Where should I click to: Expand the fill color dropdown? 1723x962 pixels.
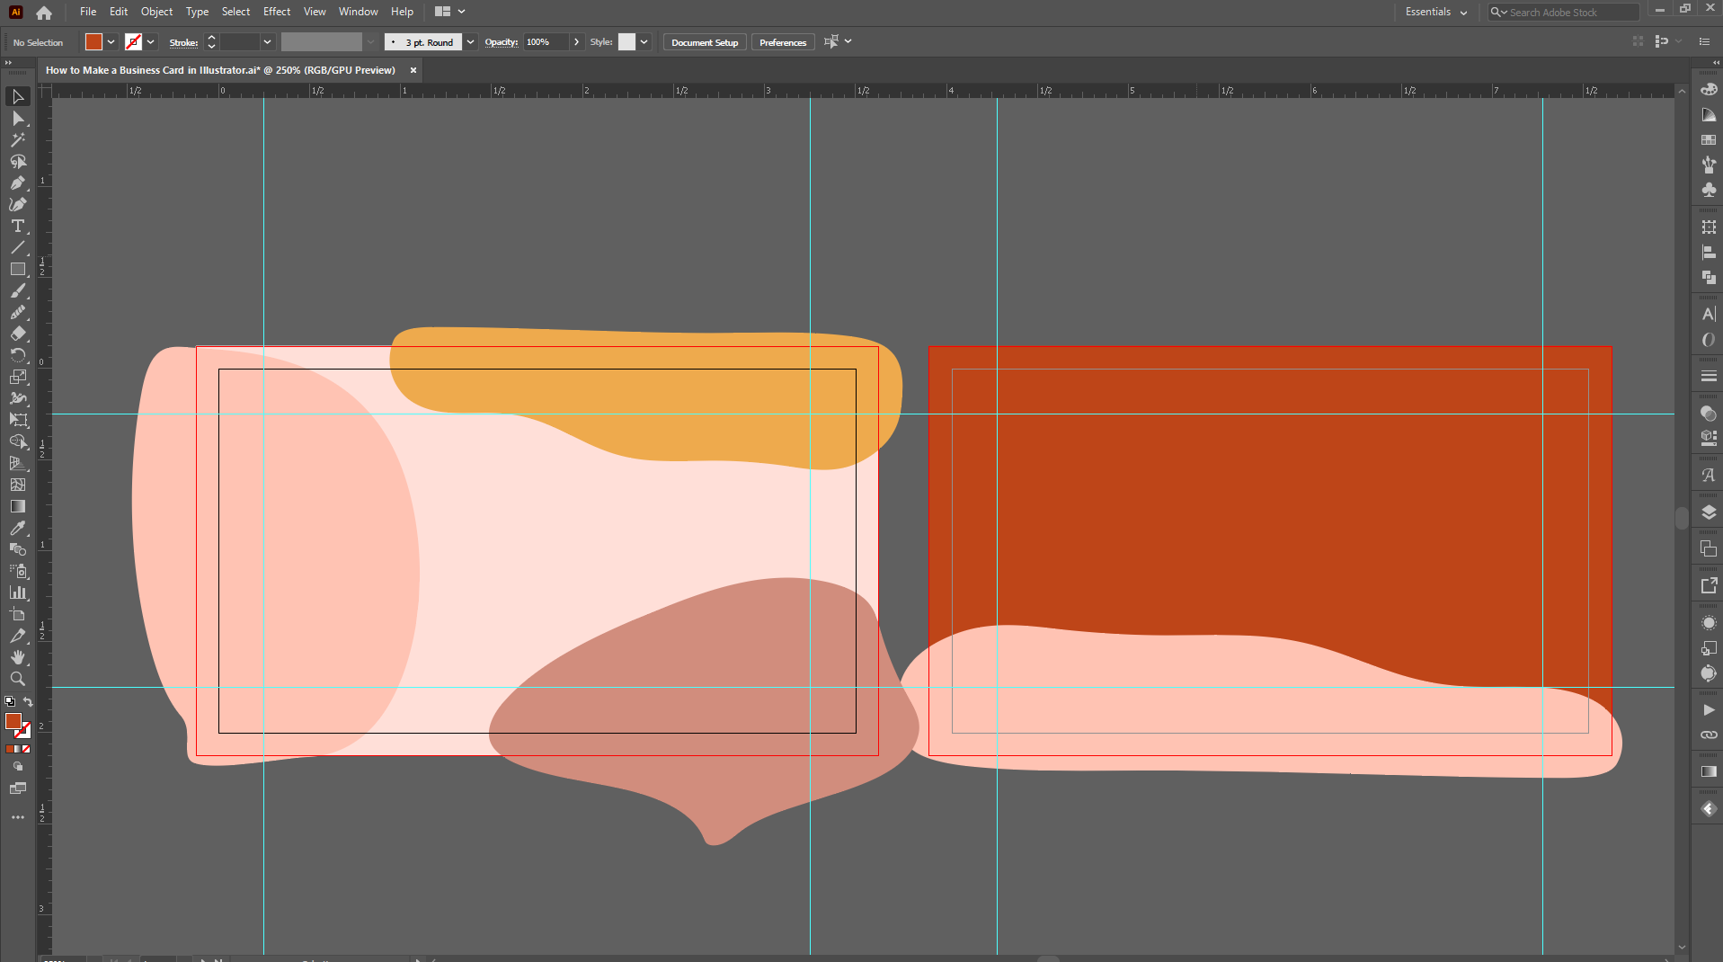[111, 42]
